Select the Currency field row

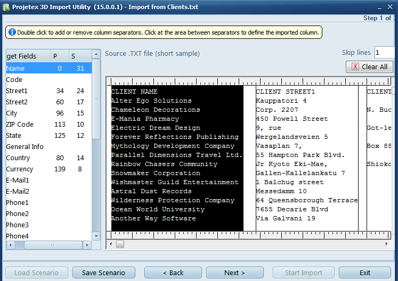click(48, 169)
